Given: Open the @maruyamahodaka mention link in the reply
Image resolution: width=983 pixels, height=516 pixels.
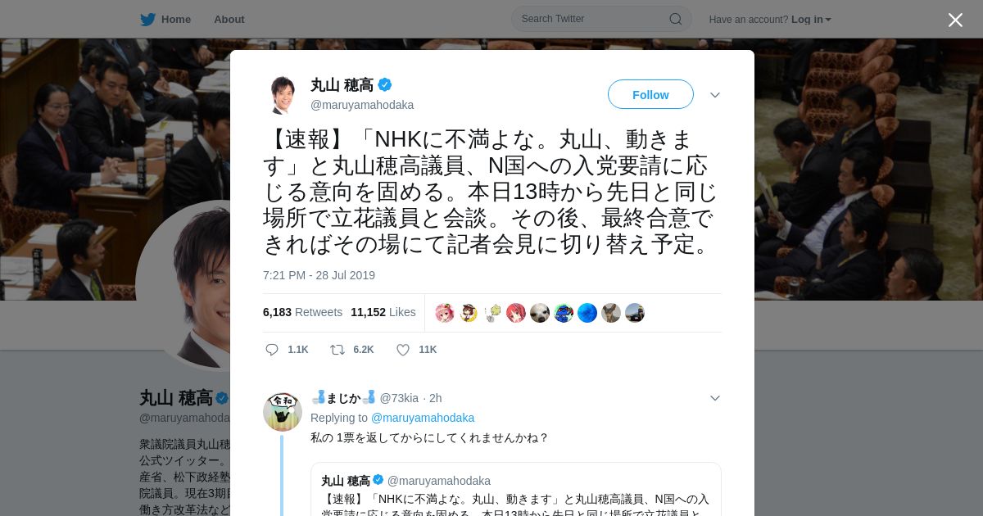Looking at the screenshot, I should click(423, 418).
